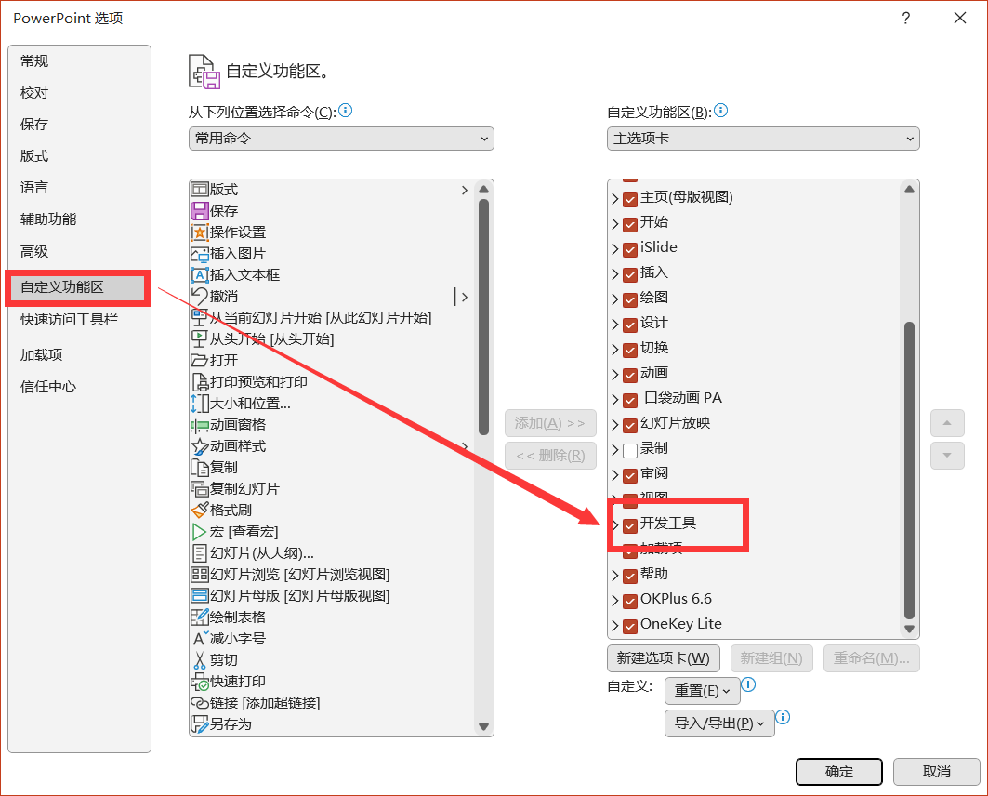Viewport: 988px width, 796px height.
Task: Select the Cut scissors icon
Action: 199,660
